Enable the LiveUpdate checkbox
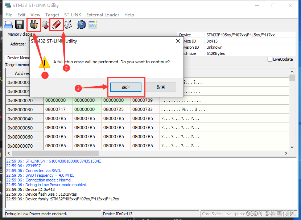The height and width of the screenshot is (220, 301). pyautogui.click(x=270, y=59)
